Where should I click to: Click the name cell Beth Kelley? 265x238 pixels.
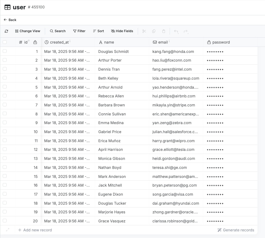[x=122, y=78]
